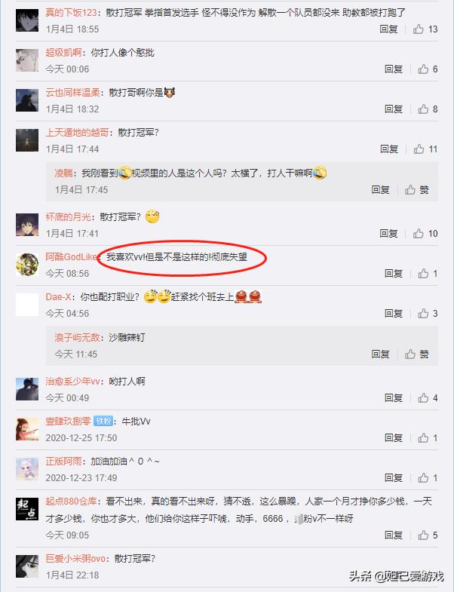454x592 pixels.
Task: Reply to 壹肆玖捌零's 牛批Vv comment
Action: (393, 437)
